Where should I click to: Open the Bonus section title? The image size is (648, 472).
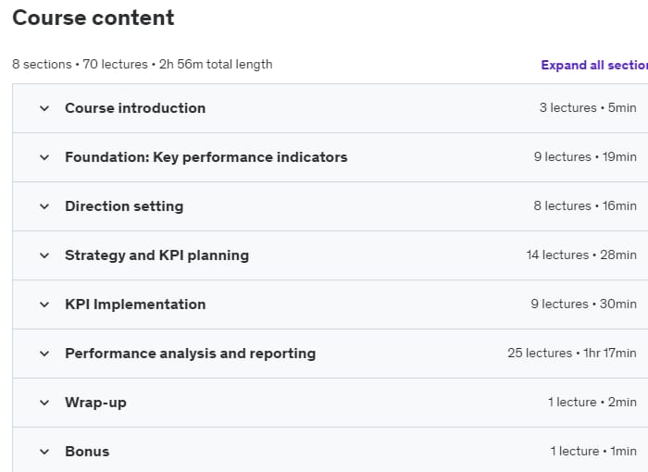coord(87,452)
